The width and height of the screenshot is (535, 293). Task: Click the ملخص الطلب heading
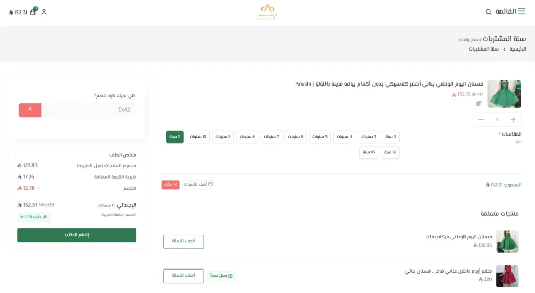pos(122,155)
